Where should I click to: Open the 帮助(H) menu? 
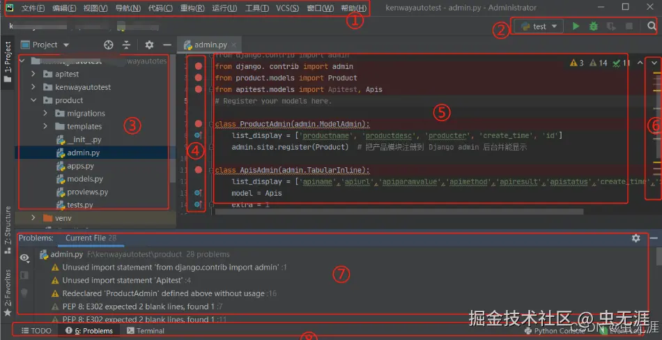pos(354,8)
